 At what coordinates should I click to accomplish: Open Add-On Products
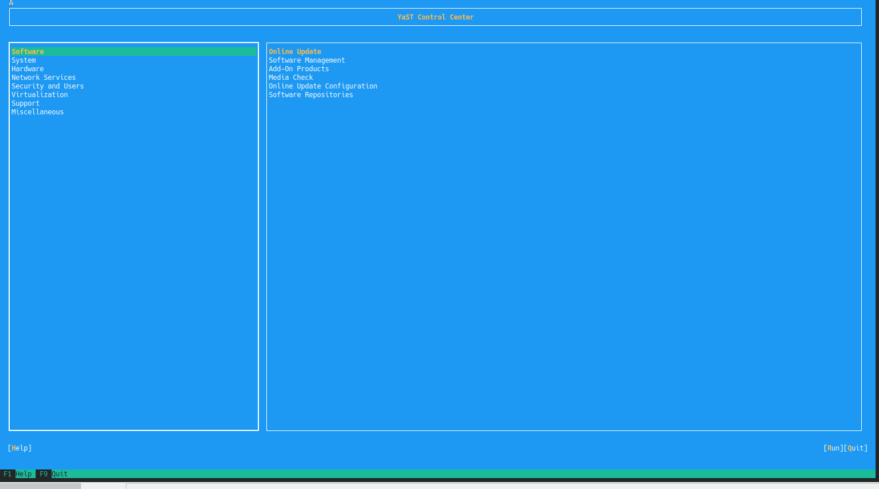(x=299, y=68)
